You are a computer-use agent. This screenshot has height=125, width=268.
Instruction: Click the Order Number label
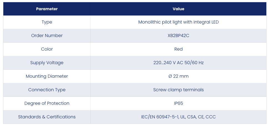click(47, 36)
